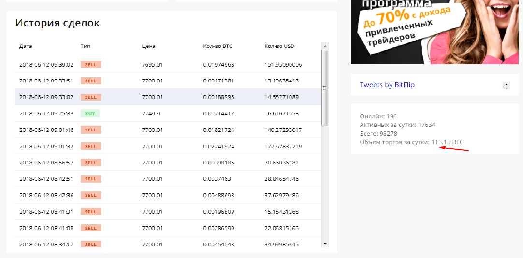The width and height of the screenshot is (523, 258).
Task: Click the SELL badge on the 08:42:36 trade
Action: click(90, 195)
